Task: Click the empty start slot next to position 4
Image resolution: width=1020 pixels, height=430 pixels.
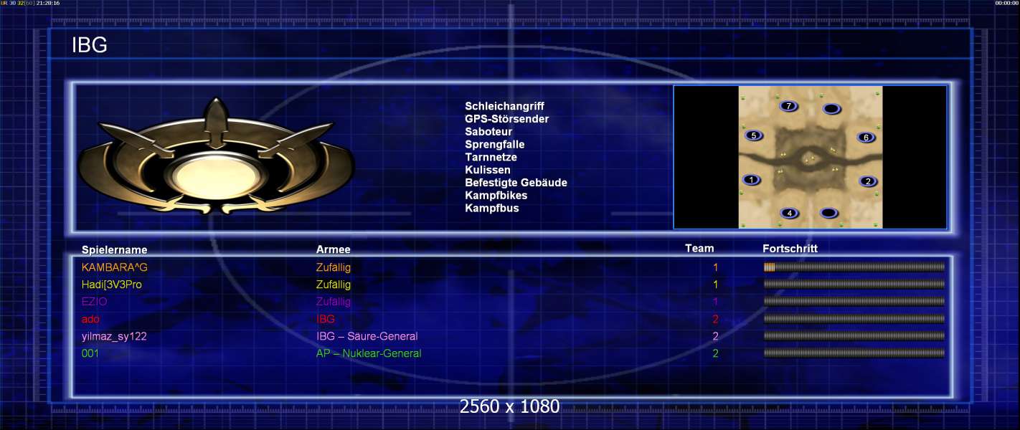Action: point(828,213)
